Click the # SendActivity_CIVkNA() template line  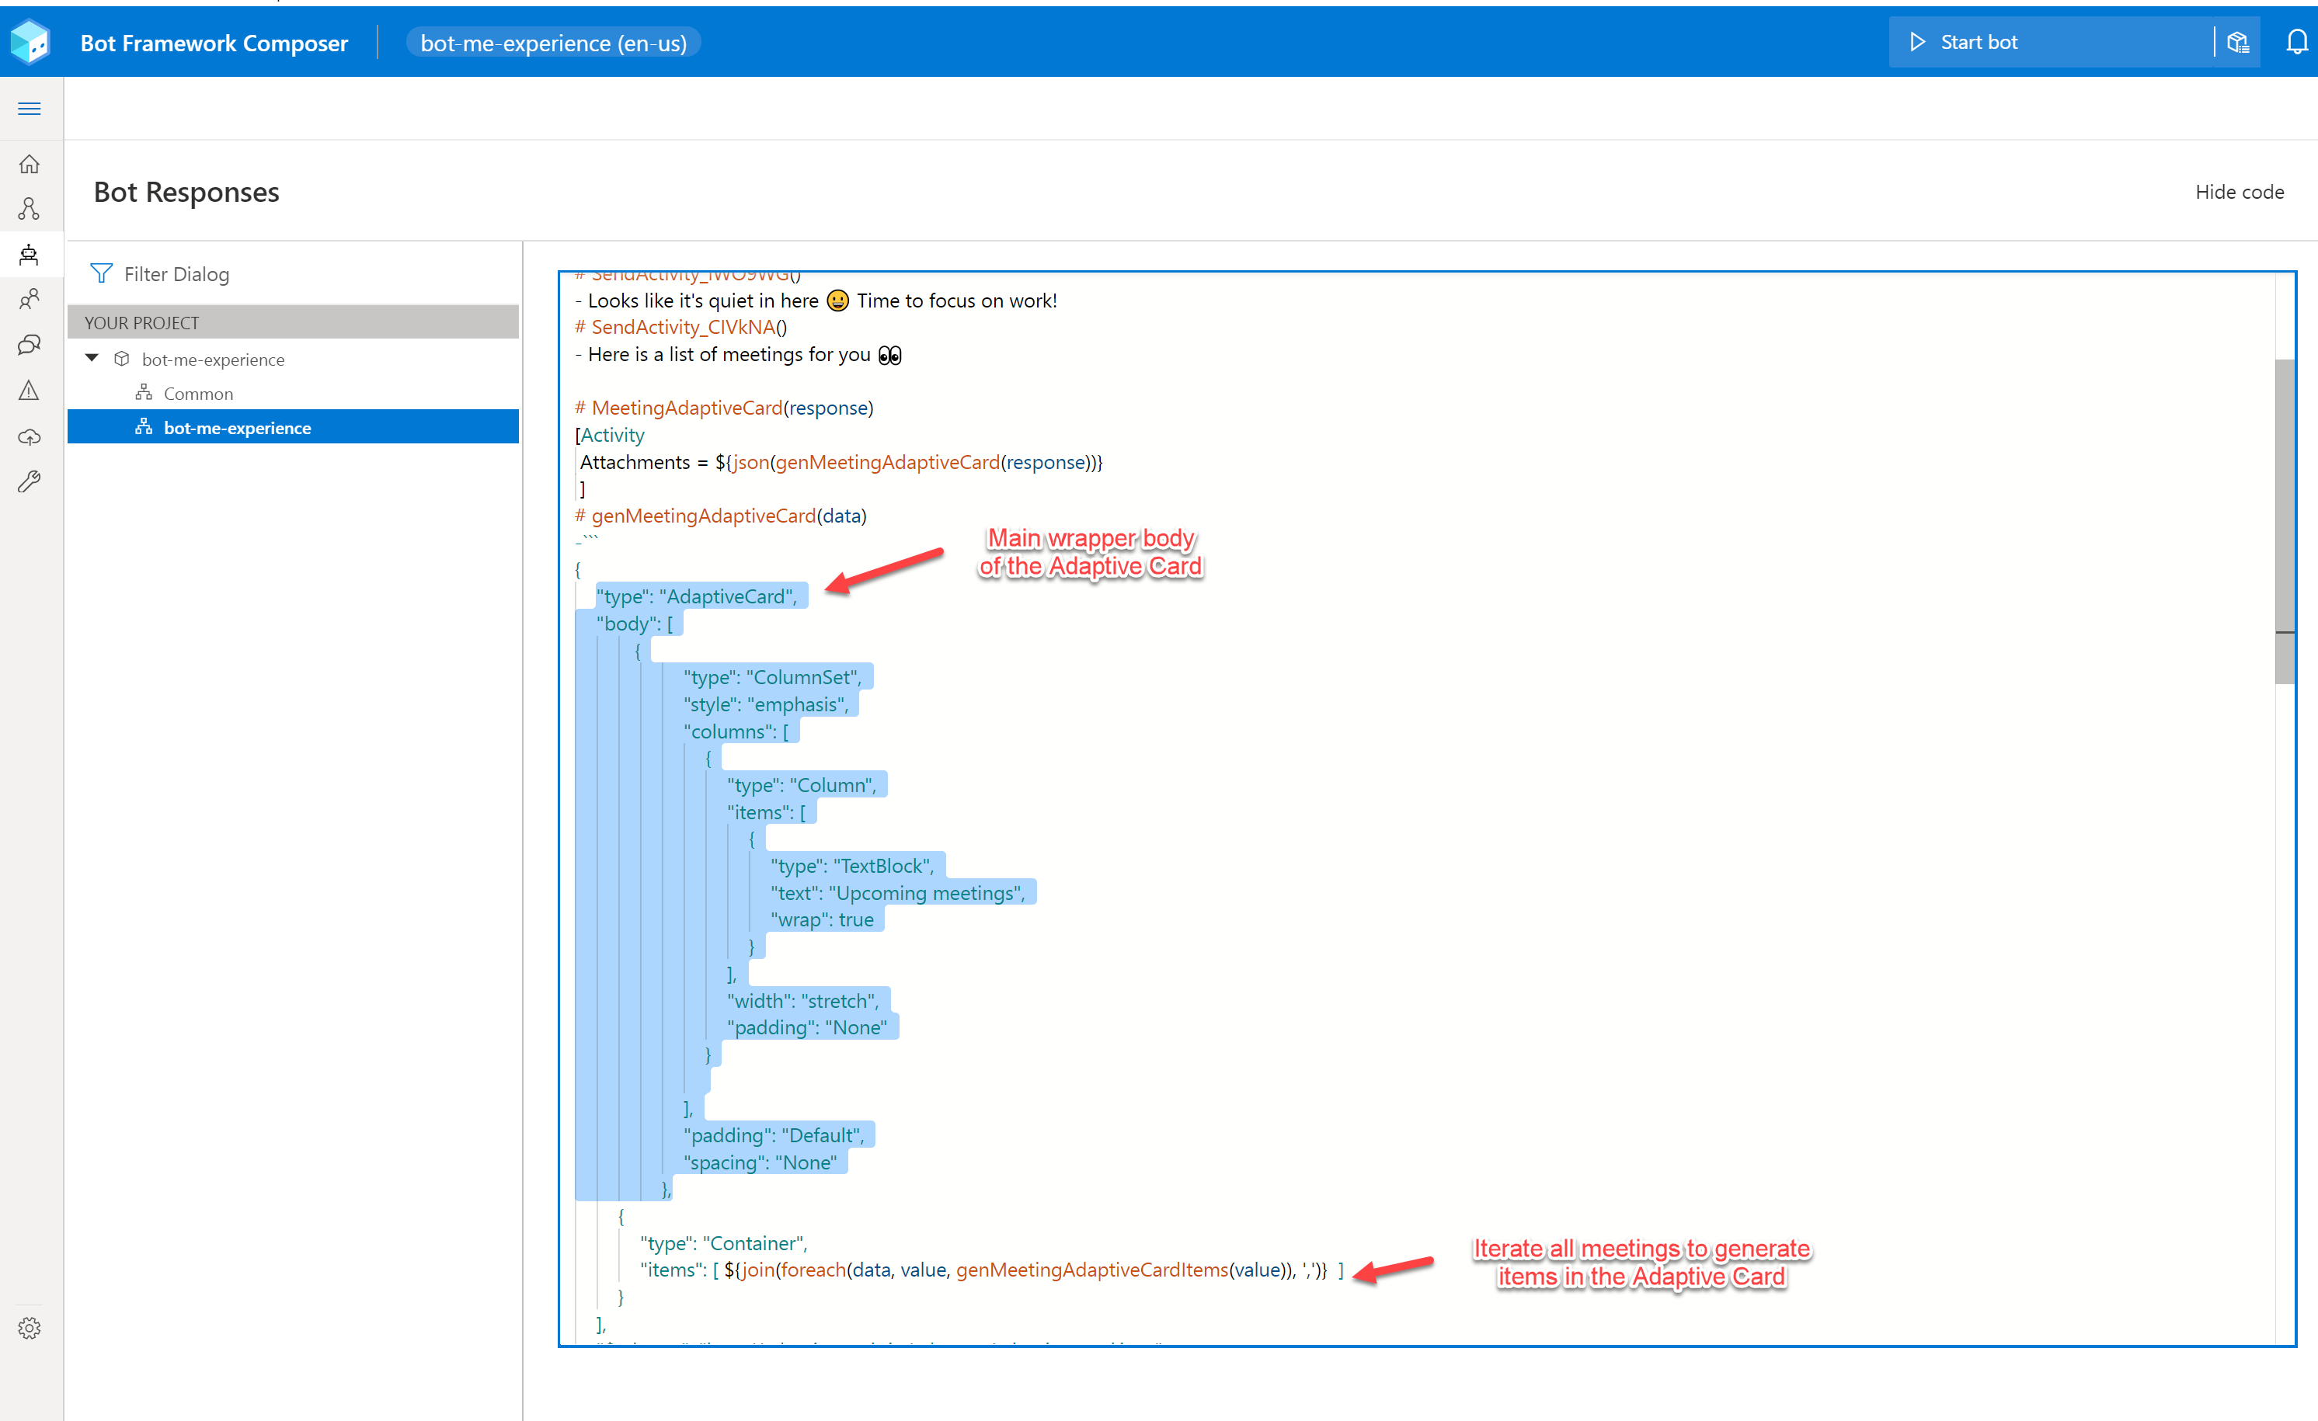point(680,326)
